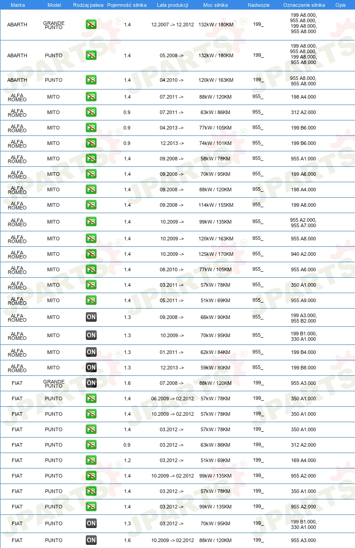The height and width of the screenshot is (548, 355).
Task: Click petrol icon in Abarth Punto 05.2008 row
Action: (x=91, y=55)
